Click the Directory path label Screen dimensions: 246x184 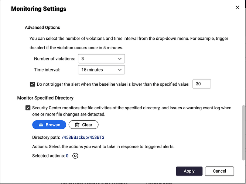(46, 137)
